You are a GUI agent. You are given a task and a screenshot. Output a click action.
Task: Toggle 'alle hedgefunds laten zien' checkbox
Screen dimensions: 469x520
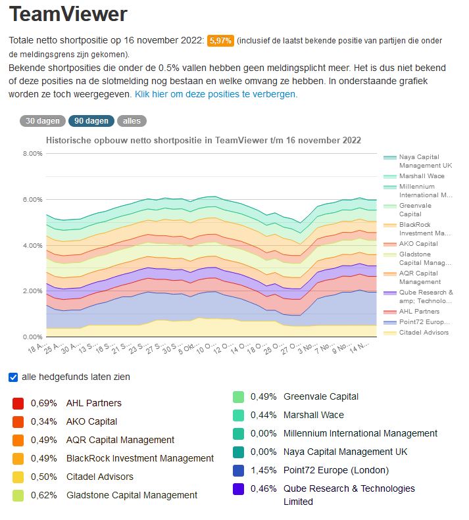(13, 377)
